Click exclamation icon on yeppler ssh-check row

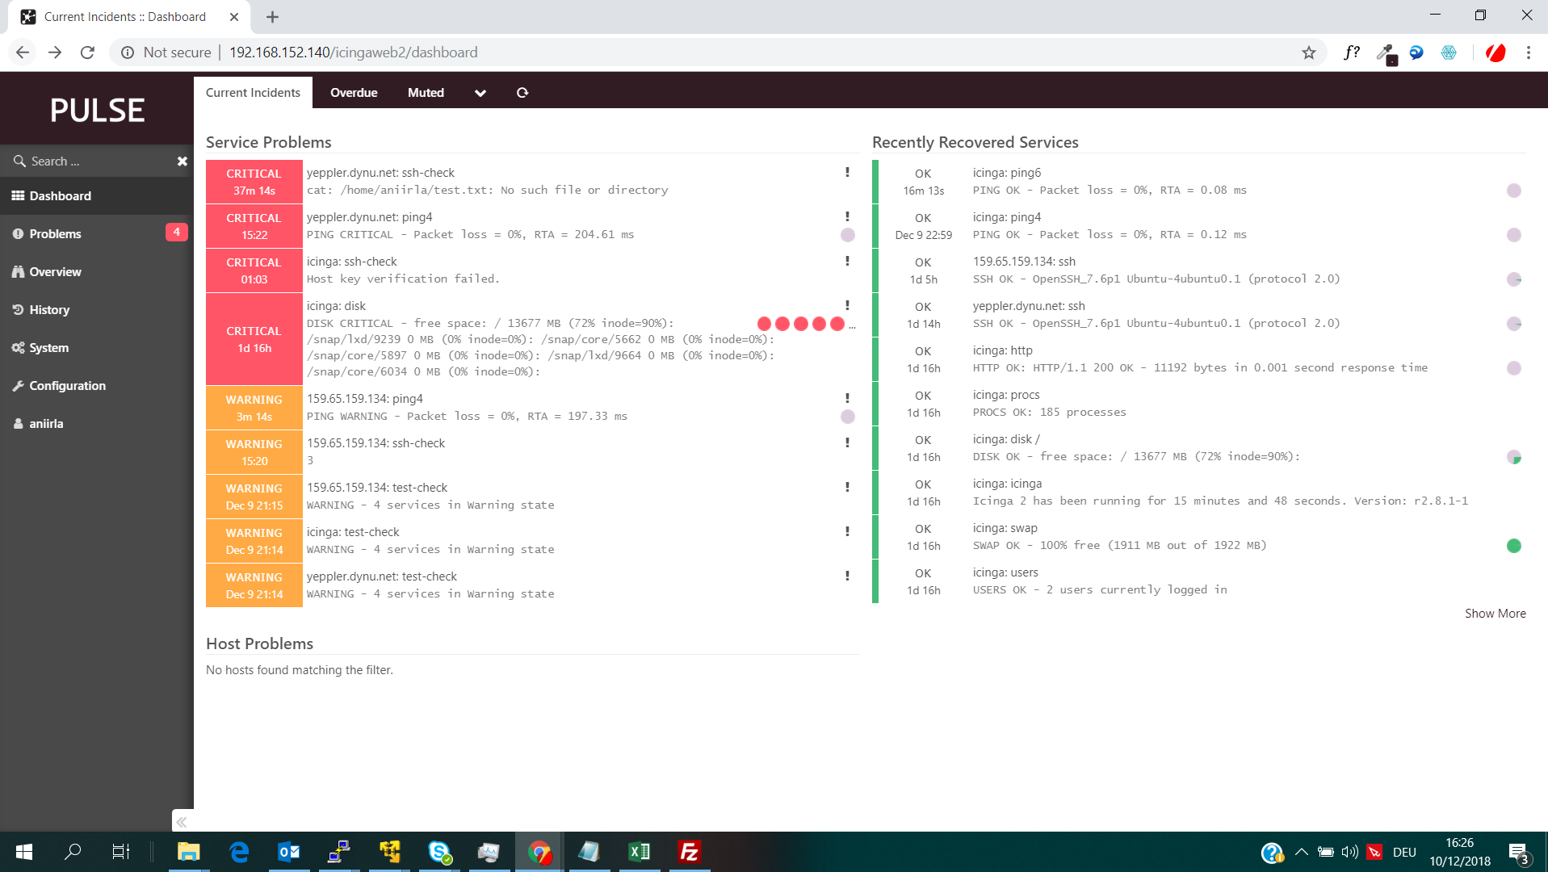[x=847, y=172]
